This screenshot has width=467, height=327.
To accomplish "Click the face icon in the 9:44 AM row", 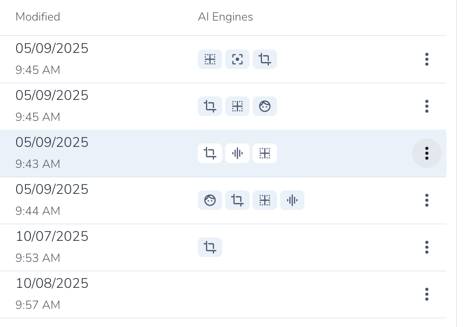I will [210, 200].
